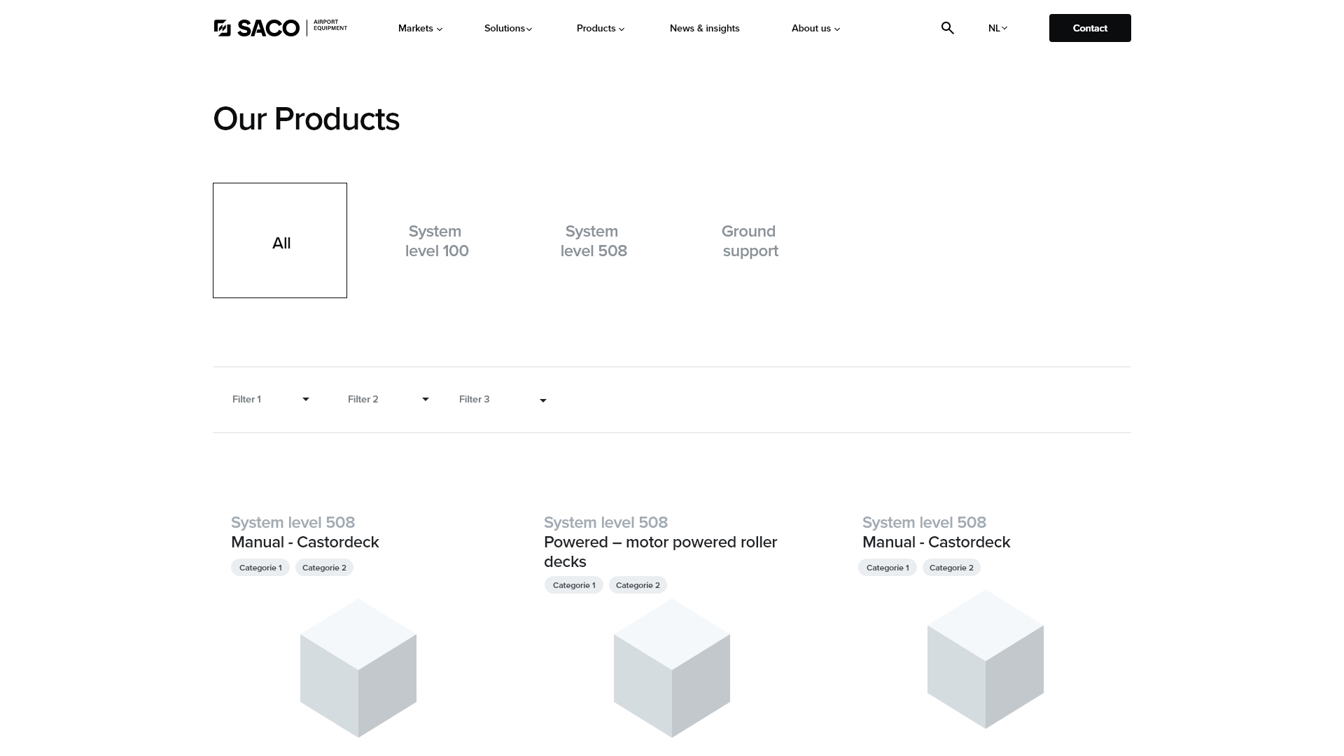
Task: Click the cube image under Powered roller decks
Action: click(x=672, y=668)
